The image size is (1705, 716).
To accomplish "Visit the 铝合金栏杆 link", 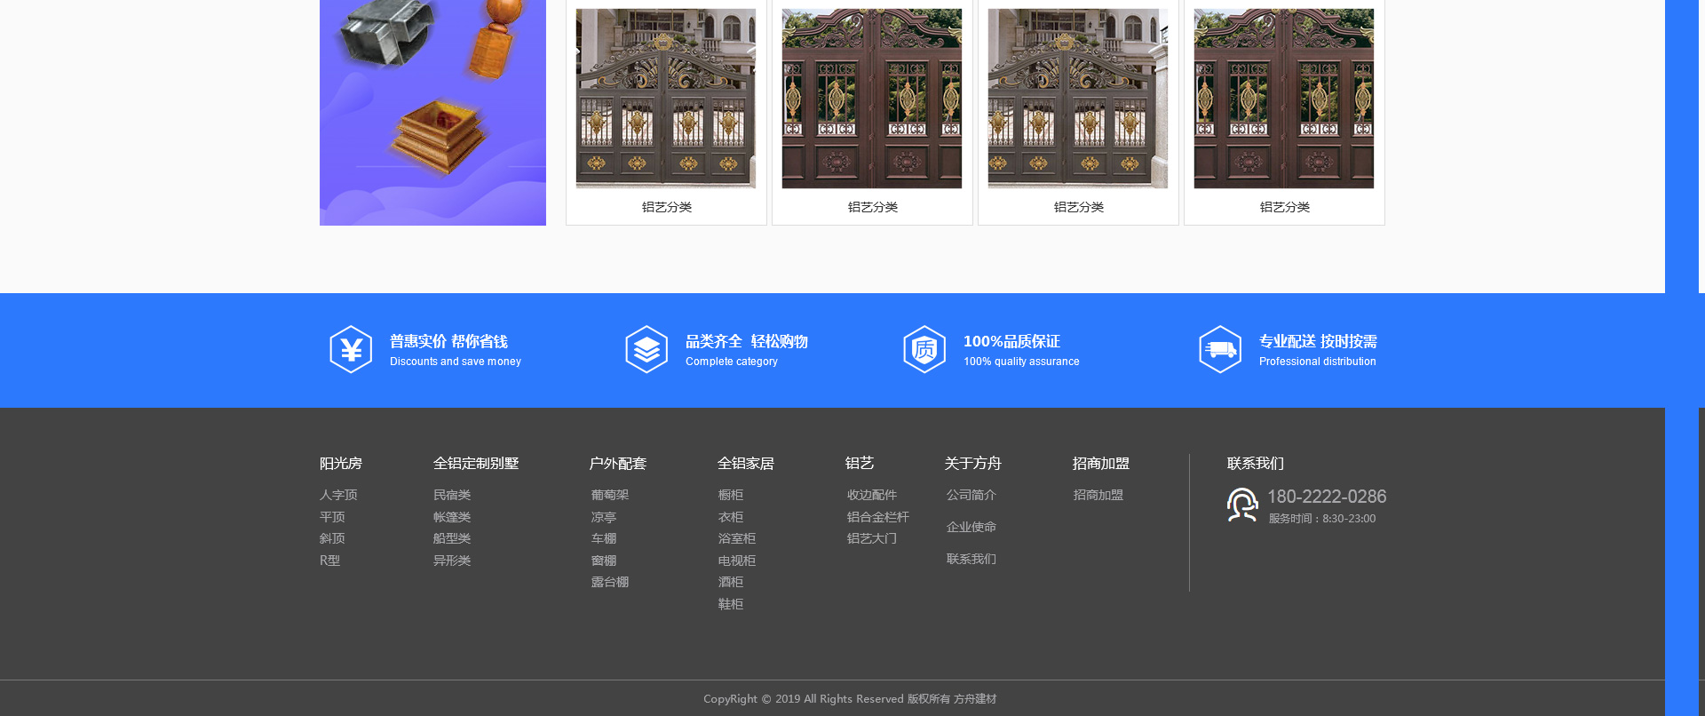I will click(x=878, y=517).
